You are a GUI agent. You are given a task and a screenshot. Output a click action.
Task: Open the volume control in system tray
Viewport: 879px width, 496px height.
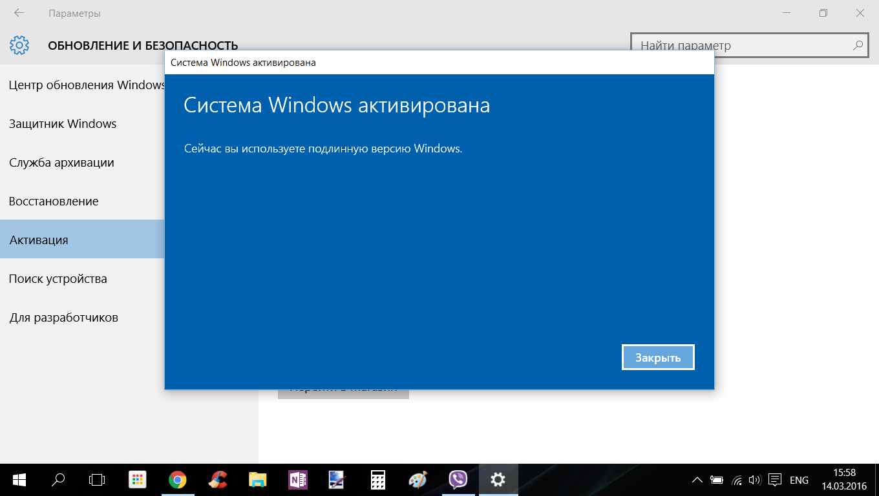(754, 480)
